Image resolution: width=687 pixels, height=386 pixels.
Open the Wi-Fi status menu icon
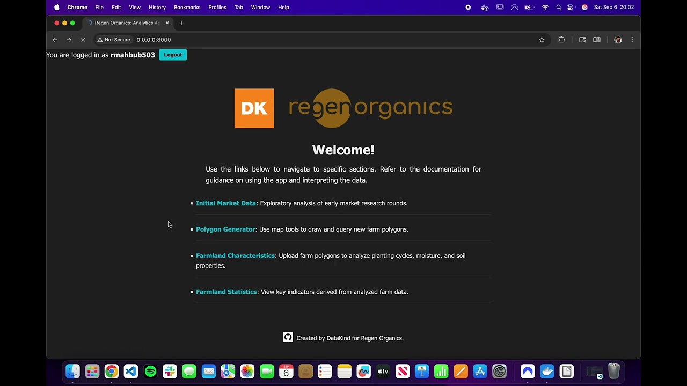coord(545,7)
